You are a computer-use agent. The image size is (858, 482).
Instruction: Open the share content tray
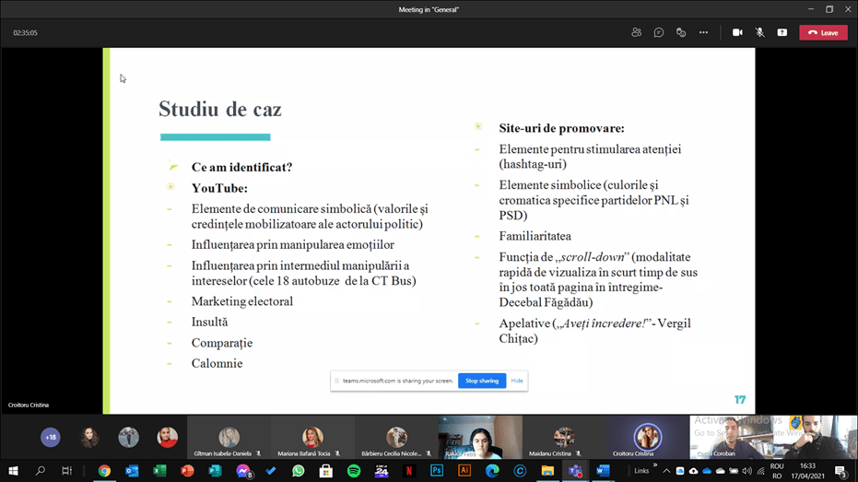(782, 32)
